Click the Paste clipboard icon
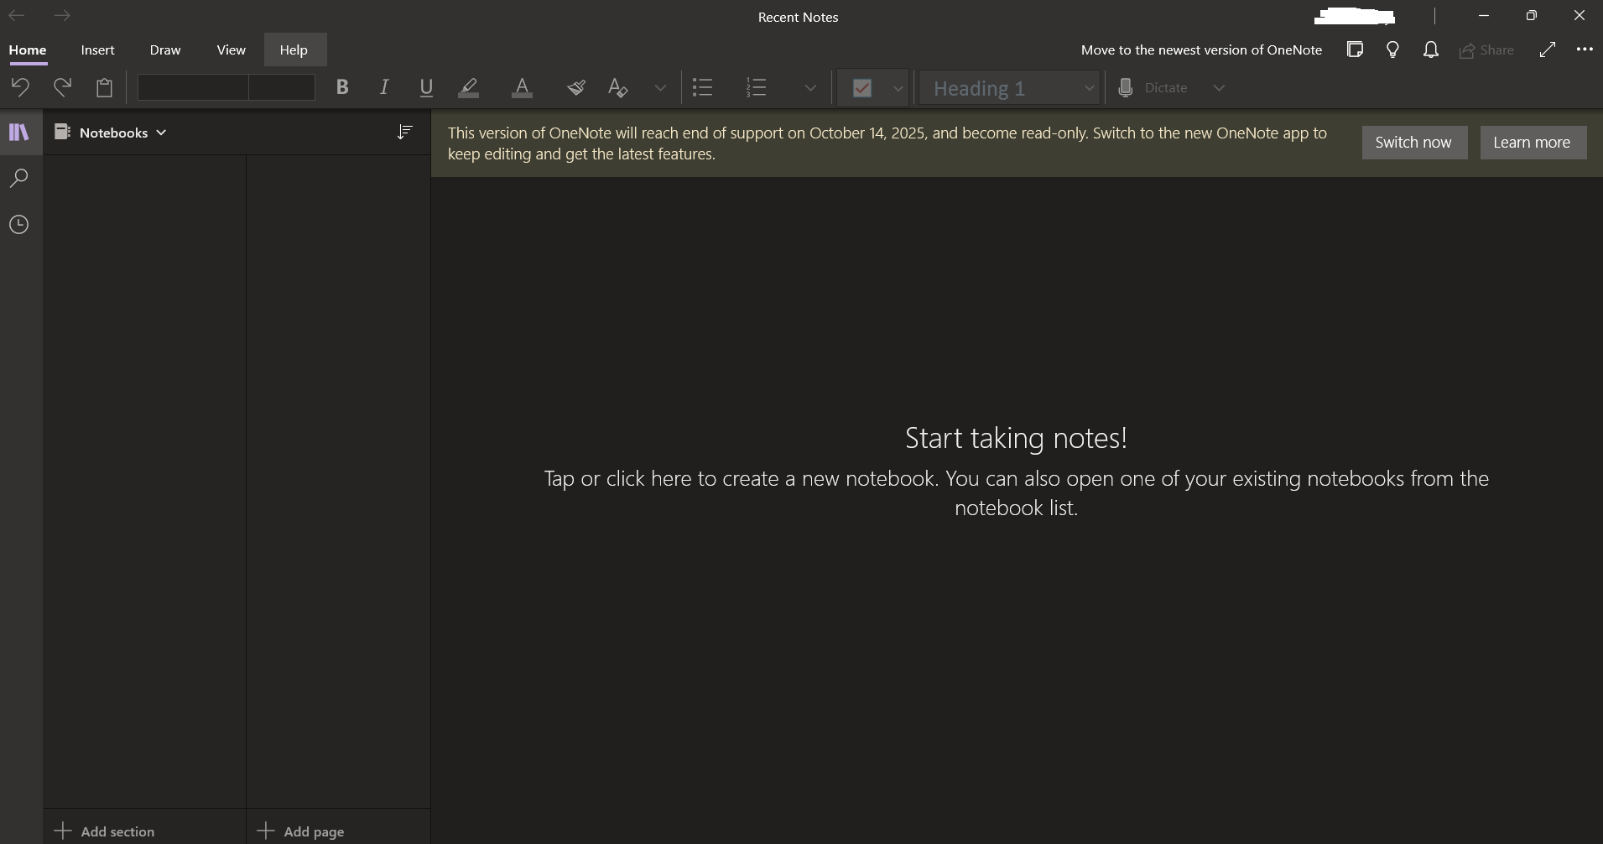 click(104, 87)
